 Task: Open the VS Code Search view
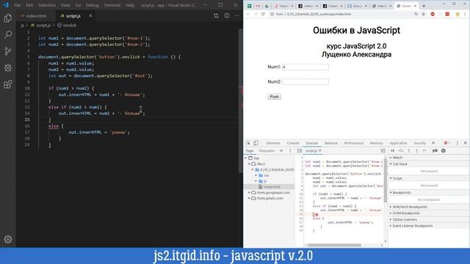[x=8, y=34]
